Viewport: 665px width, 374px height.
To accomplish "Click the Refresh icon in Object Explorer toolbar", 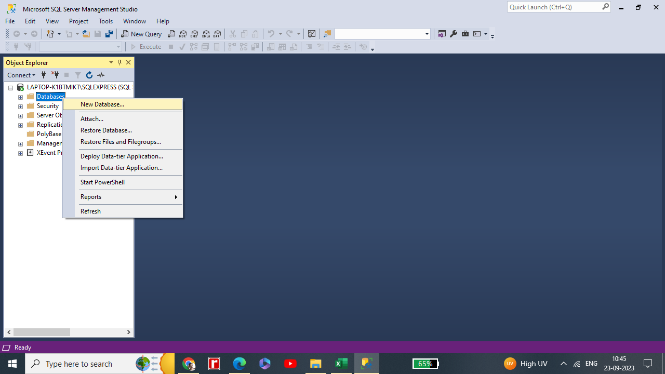I will [x=89, y=75].
